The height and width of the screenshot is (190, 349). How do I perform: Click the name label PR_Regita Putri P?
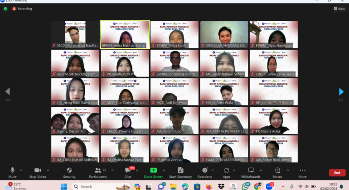click(x=120, y=74)
